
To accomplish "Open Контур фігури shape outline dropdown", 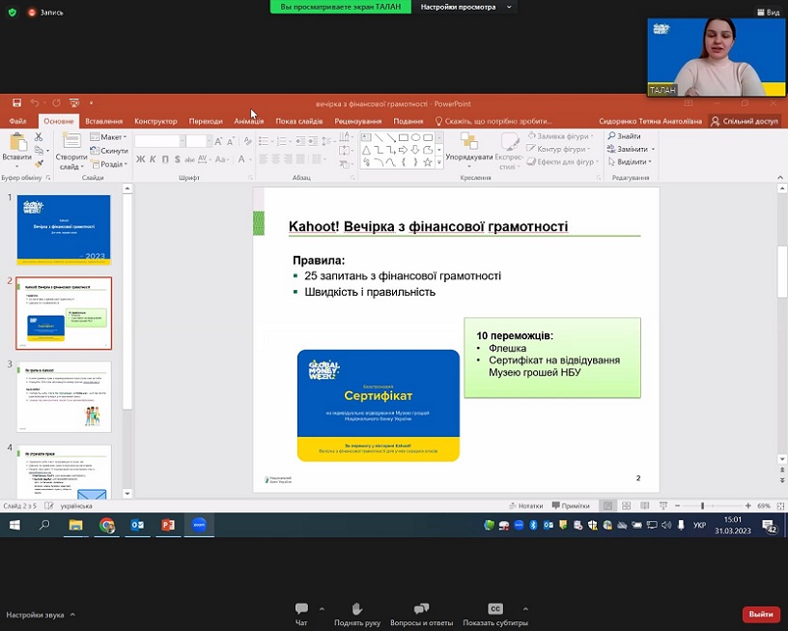I will click(x=558, y=149).
